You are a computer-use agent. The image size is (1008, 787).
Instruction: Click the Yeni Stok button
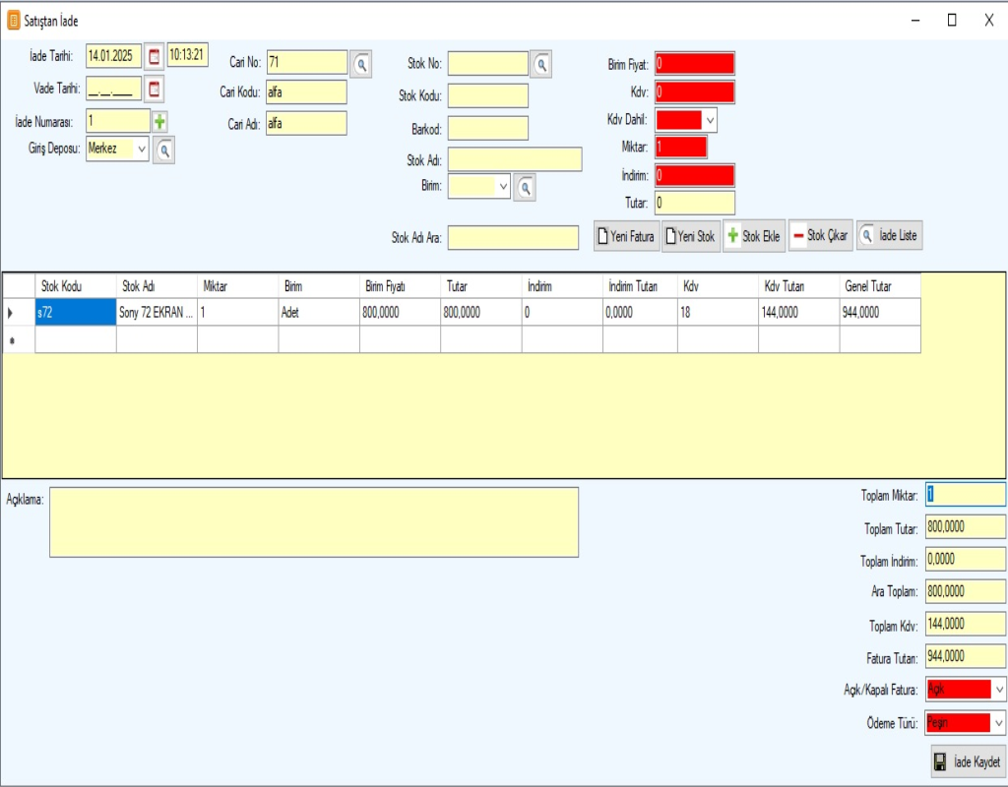[690, 236]
